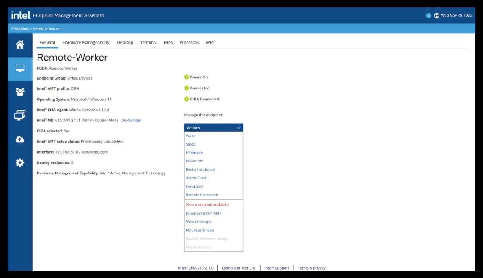Select View desktops action

198,222
